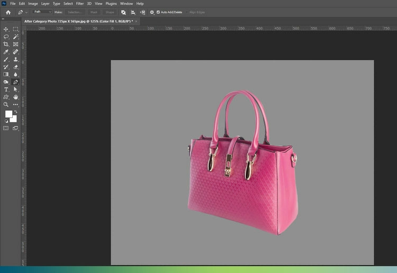The height and width of the screenshot is (273, 397).
Task: Open the Filter menu
Action: coord(80,4)
